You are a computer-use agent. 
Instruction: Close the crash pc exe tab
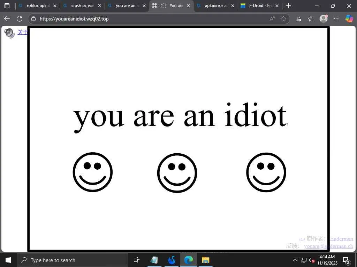point(99,6)
